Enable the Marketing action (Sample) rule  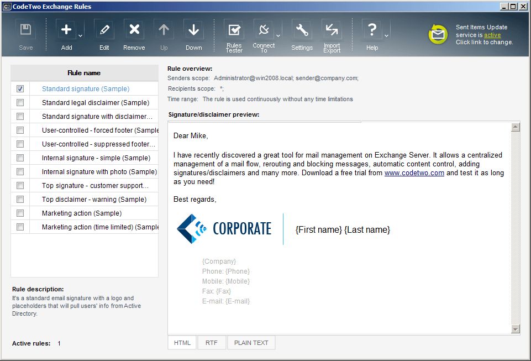coord(20,213)
